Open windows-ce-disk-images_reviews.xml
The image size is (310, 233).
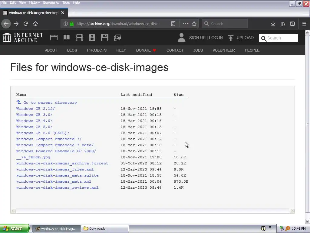57,187
